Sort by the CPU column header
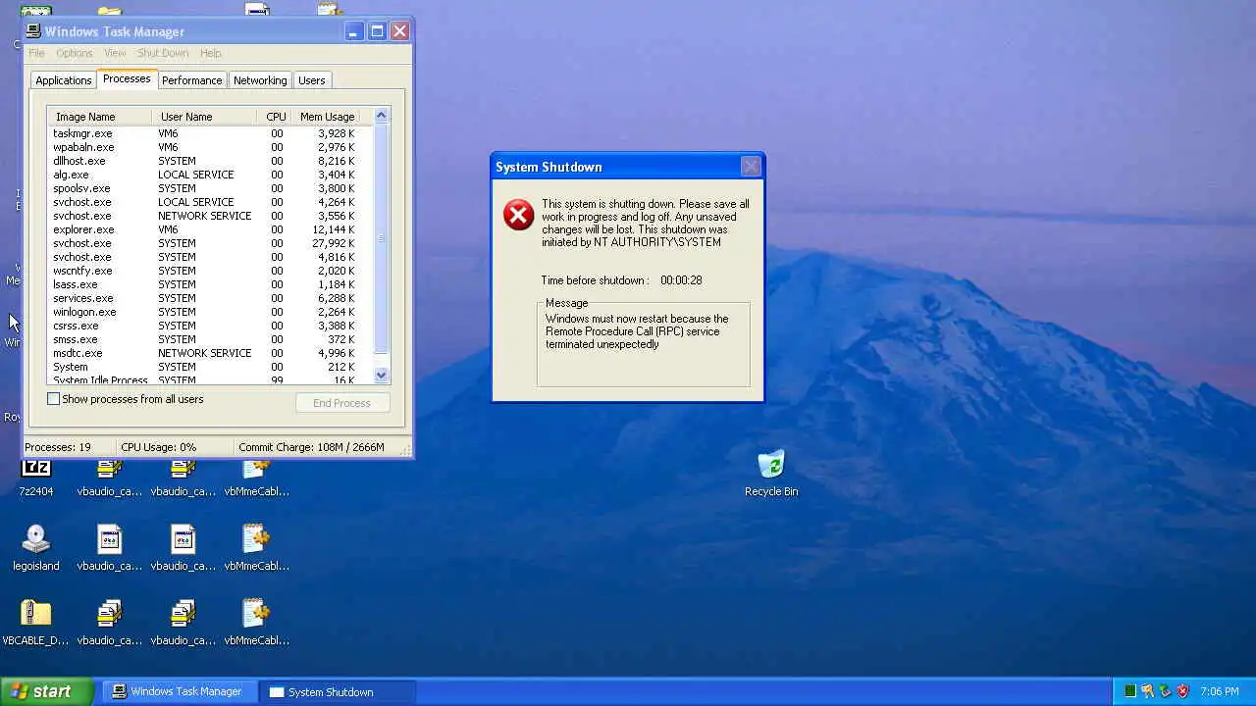 point(276,117)
